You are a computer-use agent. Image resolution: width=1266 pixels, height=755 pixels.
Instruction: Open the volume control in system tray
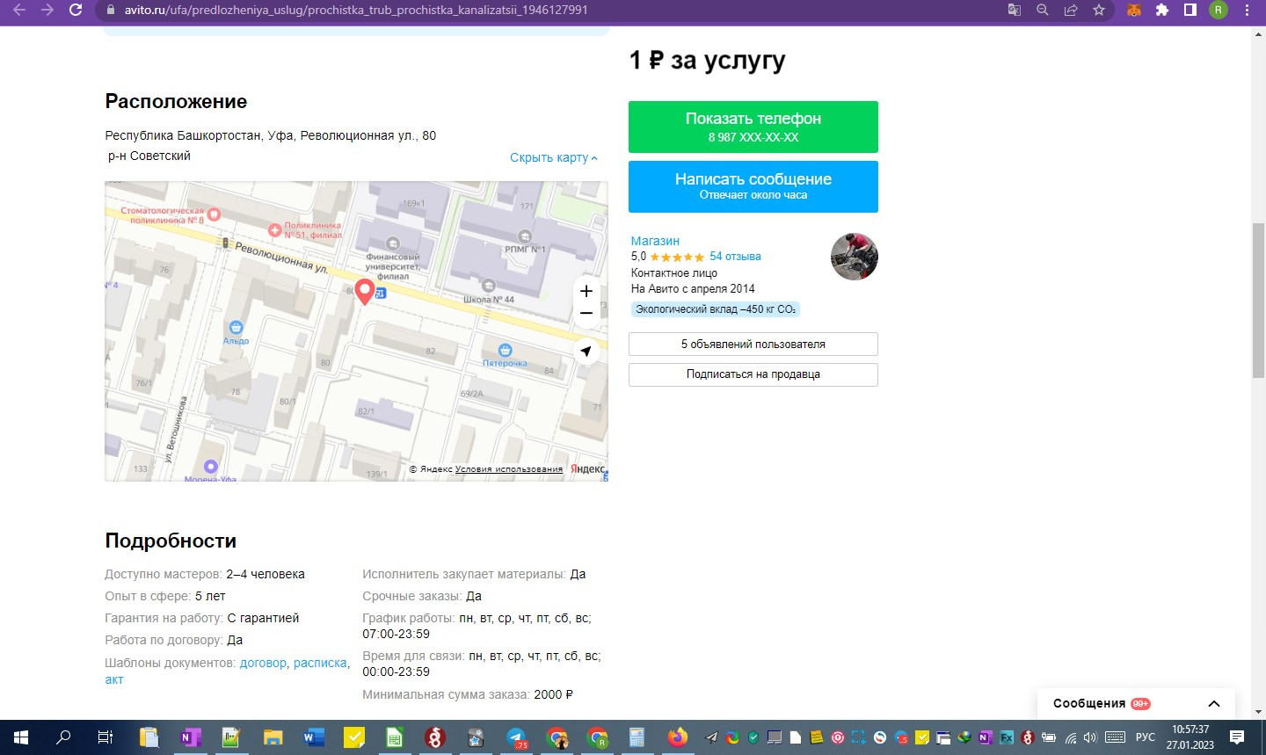point(1091,737)
